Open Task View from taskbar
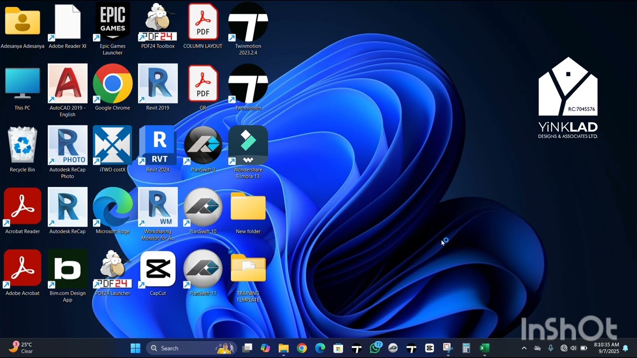This screenshot has height=358, width=637. tap(247, 348)
